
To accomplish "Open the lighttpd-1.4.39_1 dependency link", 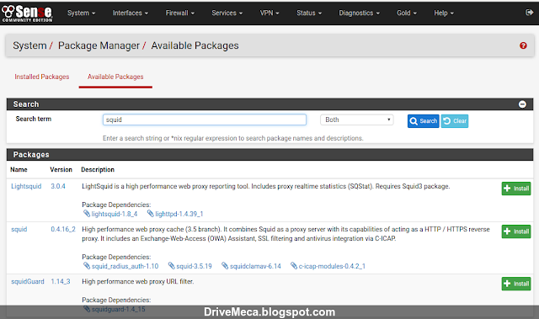I will 175,214.
